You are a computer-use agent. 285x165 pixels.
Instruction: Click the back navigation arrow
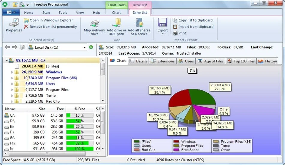[7, 47]
